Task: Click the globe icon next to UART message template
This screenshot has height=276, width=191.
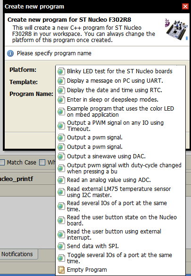Action: point(61,81)
